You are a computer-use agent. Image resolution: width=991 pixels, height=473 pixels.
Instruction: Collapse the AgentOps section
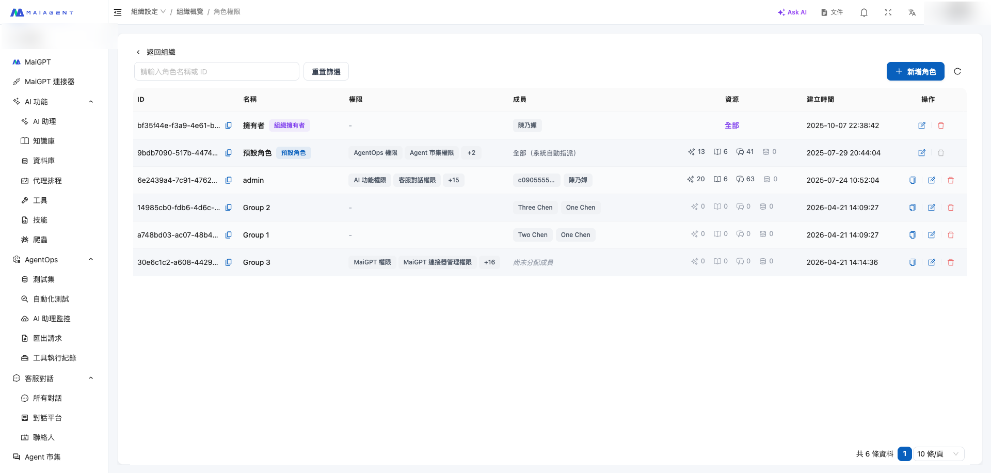click(x=91, y=260)
